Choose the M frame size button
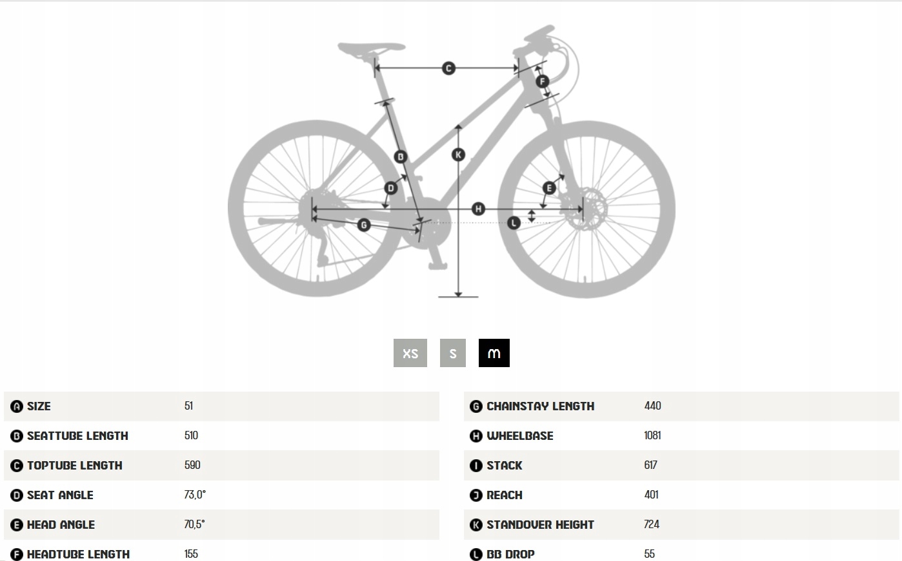Screen dimensions: 902x561 pos(494,353)
